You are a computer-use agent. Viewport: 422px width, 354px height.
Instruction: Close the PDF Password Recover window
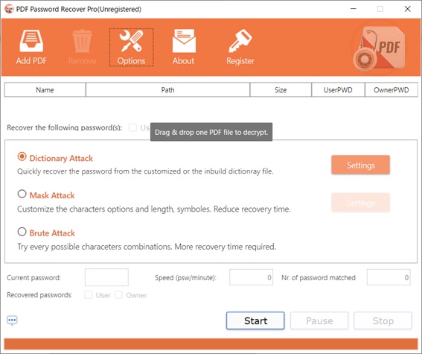pos(407,9)
